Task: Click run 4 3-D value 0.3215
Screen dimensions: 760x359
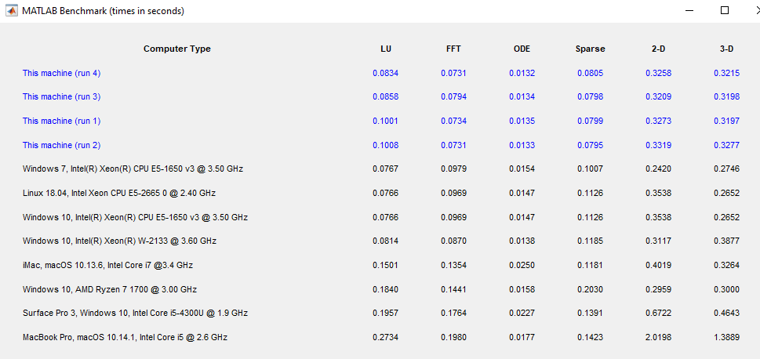Action: pyautogui.click(x=726, y=73)
